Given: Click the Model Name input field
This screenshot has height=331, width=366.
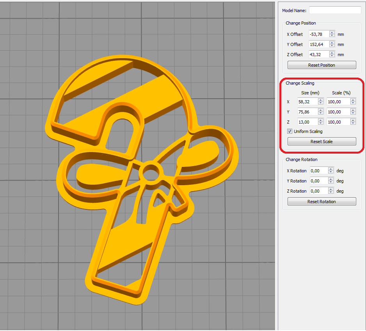Looking at the screenshot, I should pos(335,11).
